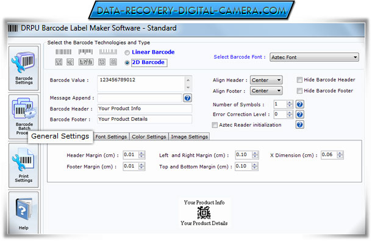
Task: Open Align Footer dropdown
Action: 266,91
